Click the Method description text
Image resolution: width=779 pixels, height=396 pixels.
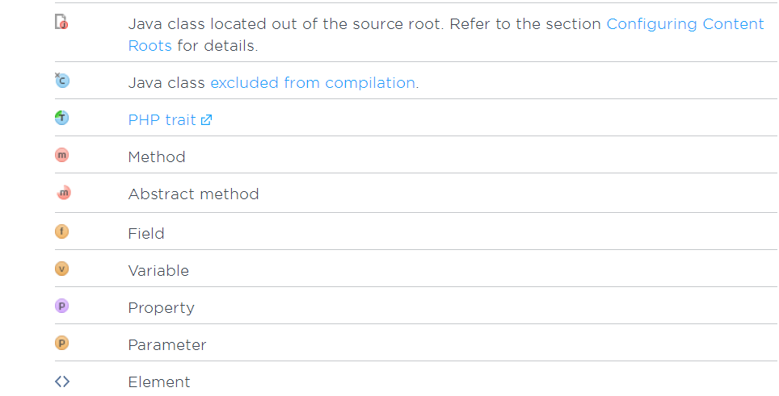click(x=157, y=156)
